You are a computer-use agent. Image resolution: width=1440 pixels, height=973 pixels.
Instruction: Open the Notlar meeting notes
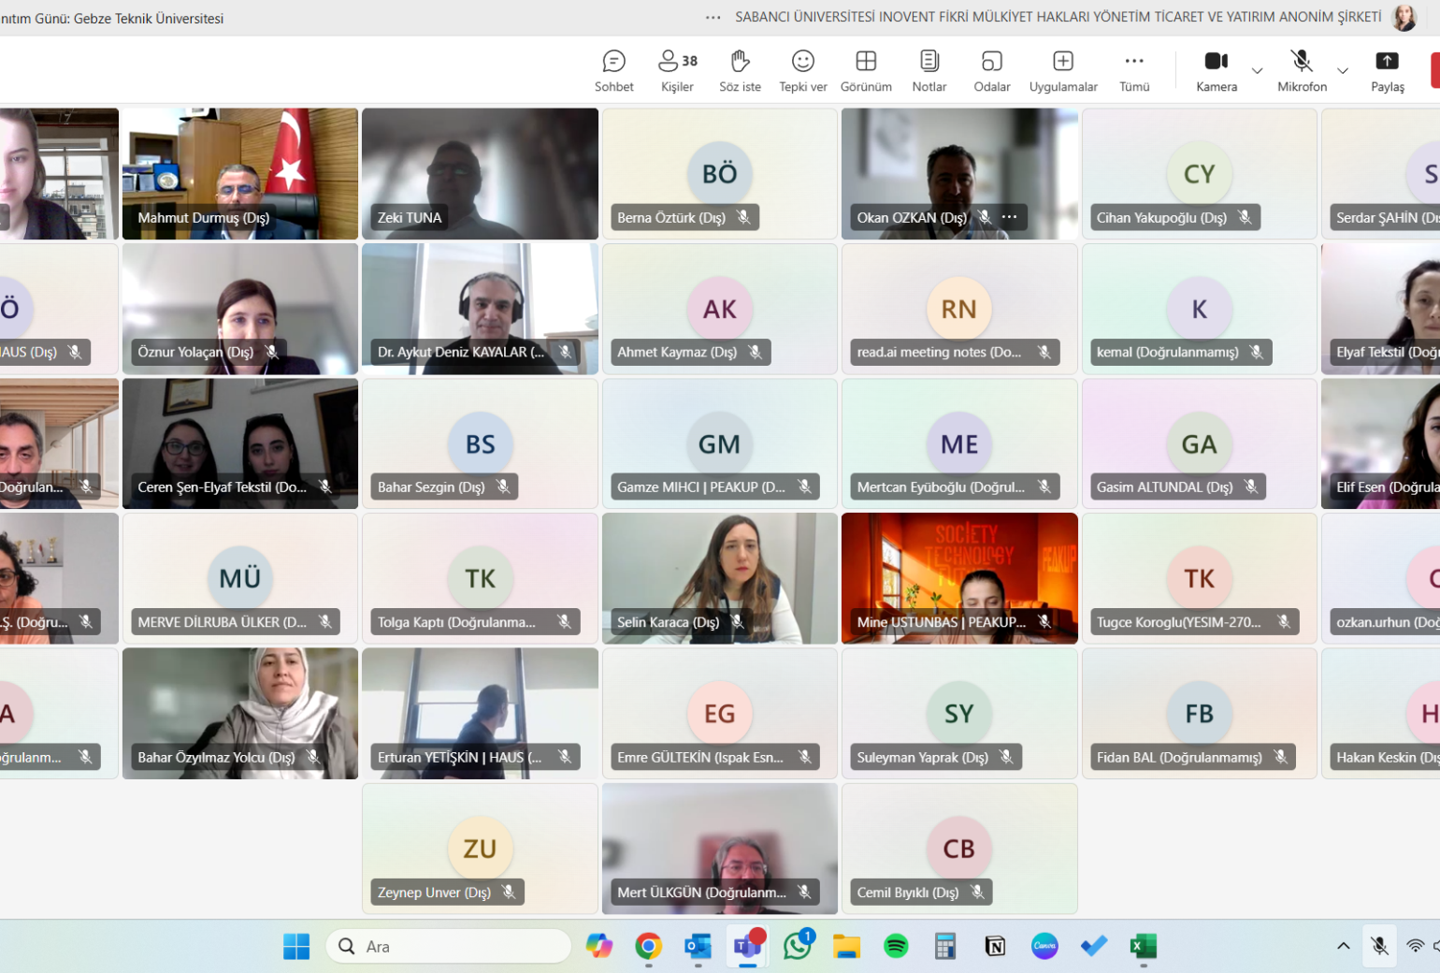929,71
